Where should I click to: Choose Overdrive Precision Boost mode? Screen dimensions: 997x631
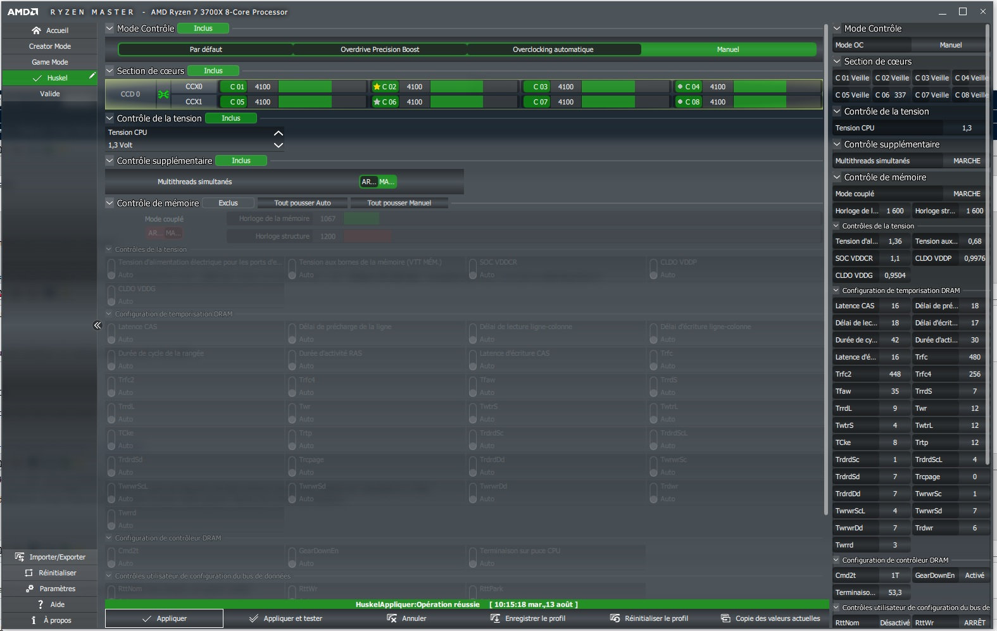point(380,49)
